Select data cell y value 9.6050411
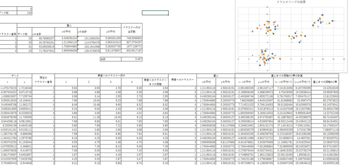351x165 pixels. tap(25, 109)
